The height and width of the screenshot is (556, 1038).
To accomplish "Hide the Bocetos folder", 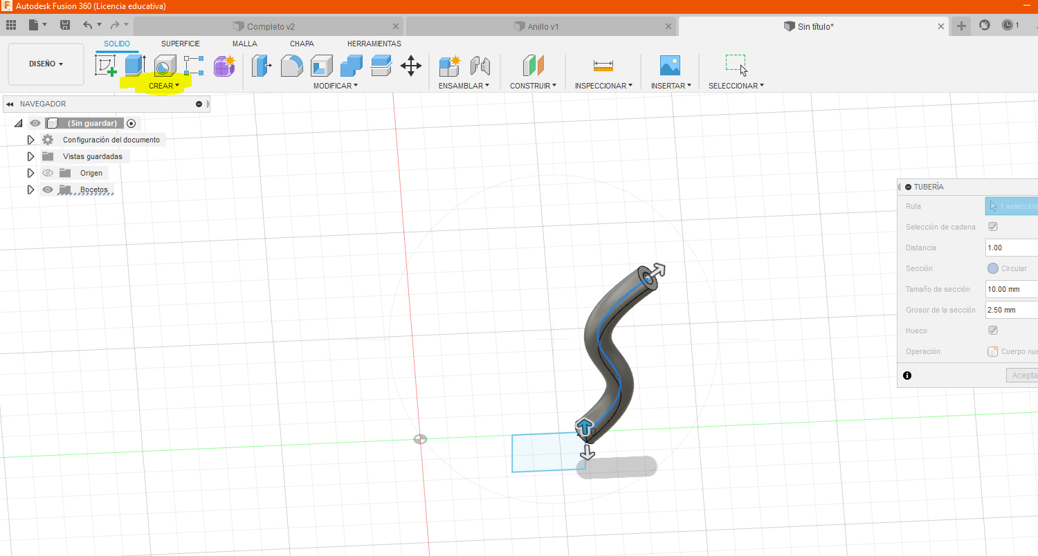I will [48, 189].
